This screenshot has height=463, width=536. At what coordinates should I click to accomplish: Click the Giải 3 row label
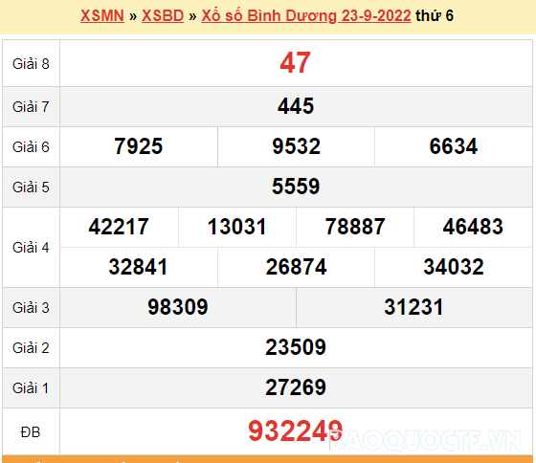31,308
